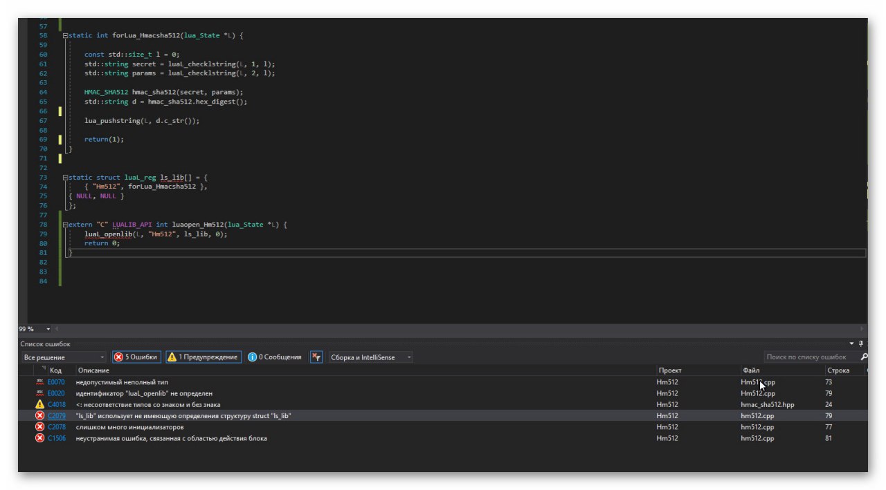The width and height of the screenshot is (886, 490).
Task: Focus the Поиск по списку ошибок field
Action: (x=811, y=357)
